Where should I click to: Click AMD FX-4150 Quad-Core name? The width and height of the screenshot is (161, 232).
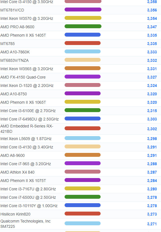(x=23, y=77)
